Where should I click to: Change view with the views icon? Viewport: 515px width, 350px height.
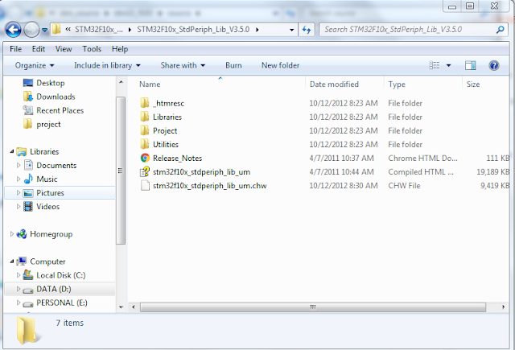point(435,65)
